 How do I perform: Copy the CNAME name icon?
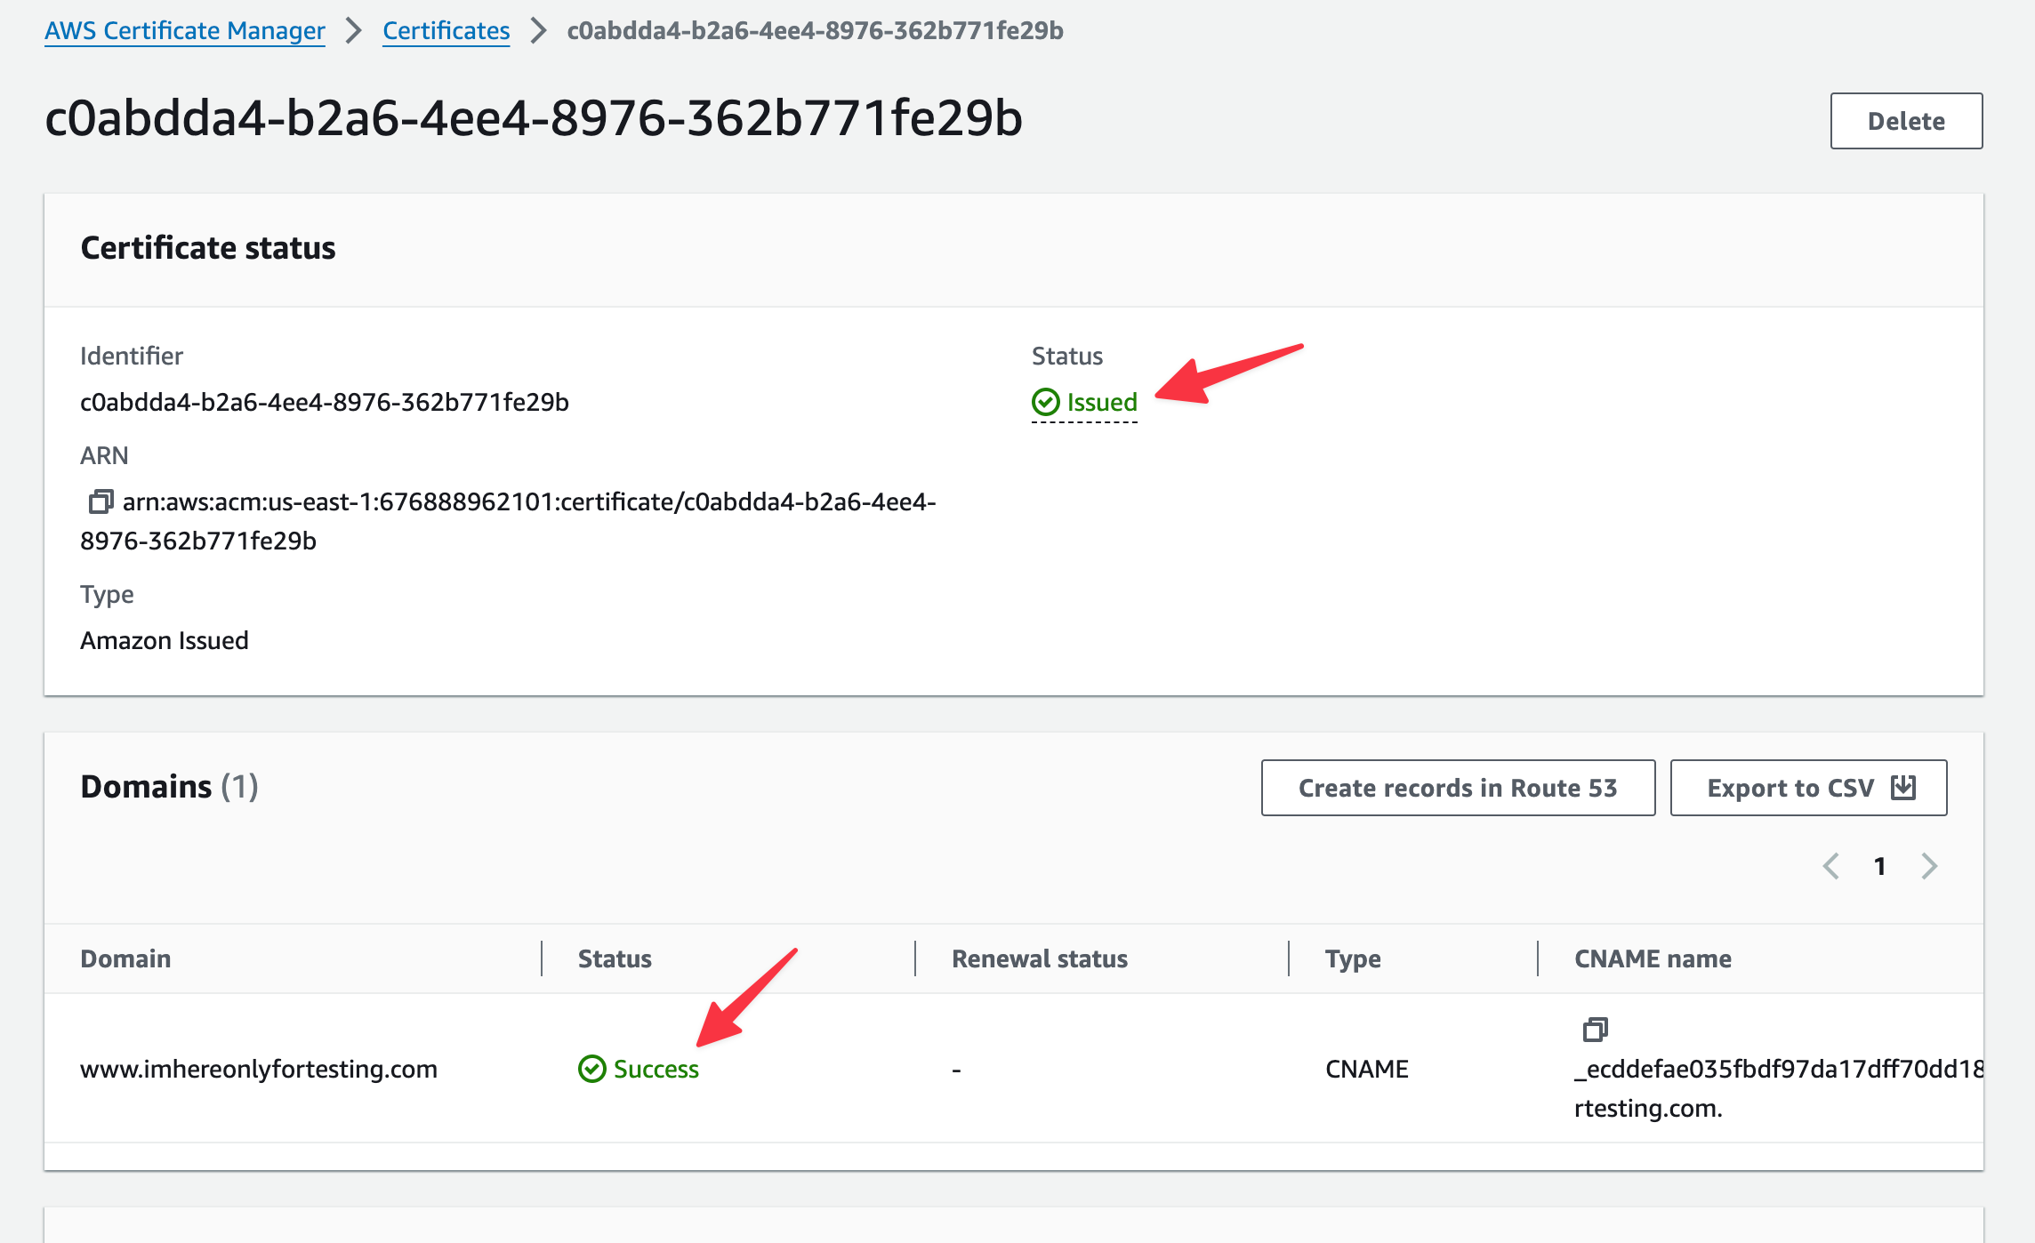tap(1596, 1030)
